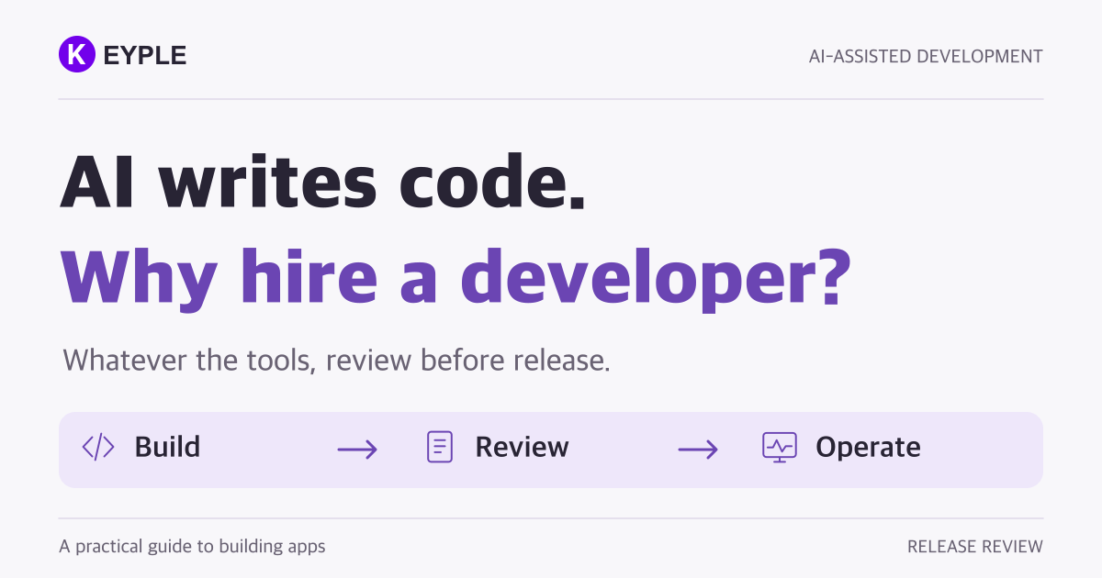
Task: Click the "RELEASE REVIEW" footer label
Action: pos(975,547)
